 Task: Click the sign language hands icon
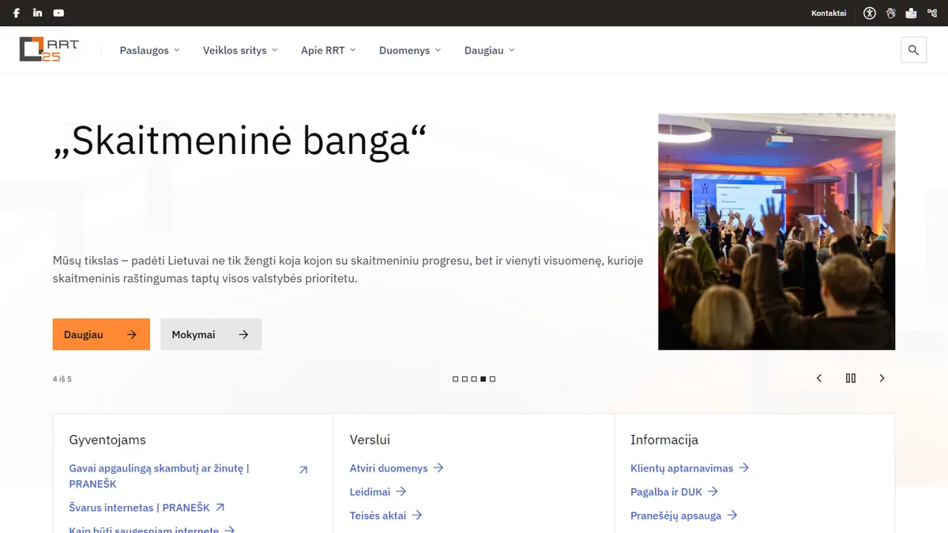click(x=891, y=13)
